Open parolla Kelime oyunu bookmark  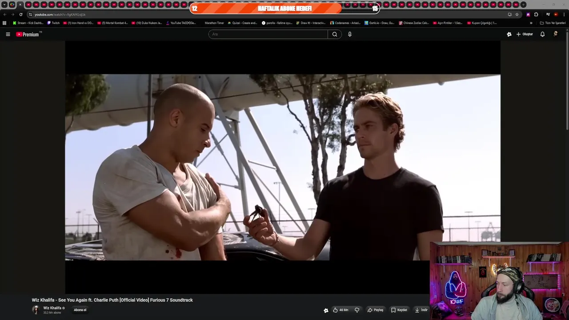(277, 23)
